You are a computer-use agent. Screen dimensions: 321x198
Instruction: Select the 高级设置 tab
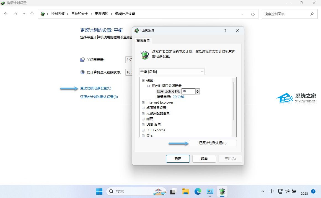(x=143, y=41)
